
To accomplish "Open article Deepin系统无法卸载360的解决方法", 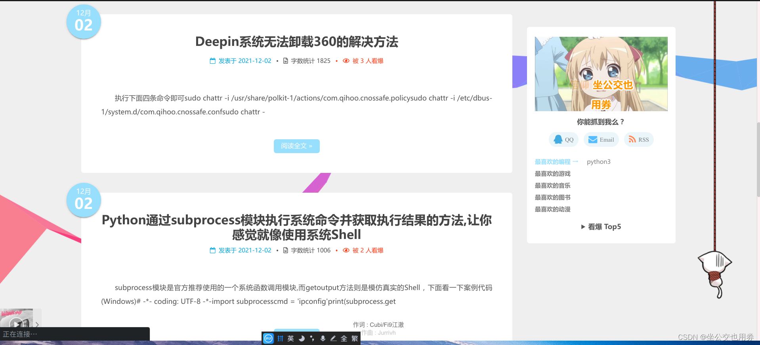I will pos(297,42).
